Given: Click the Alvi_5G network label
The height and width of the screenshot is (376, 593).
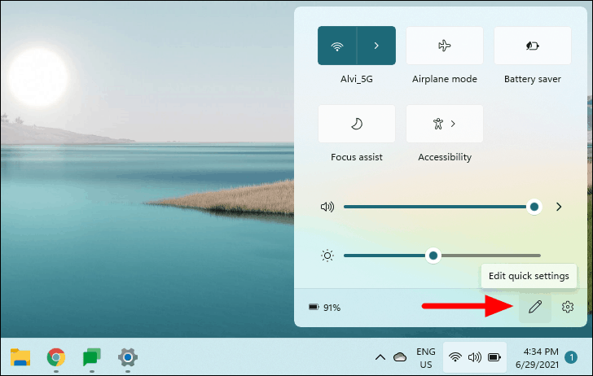Looking at the screenshot, I should [356, 79].
